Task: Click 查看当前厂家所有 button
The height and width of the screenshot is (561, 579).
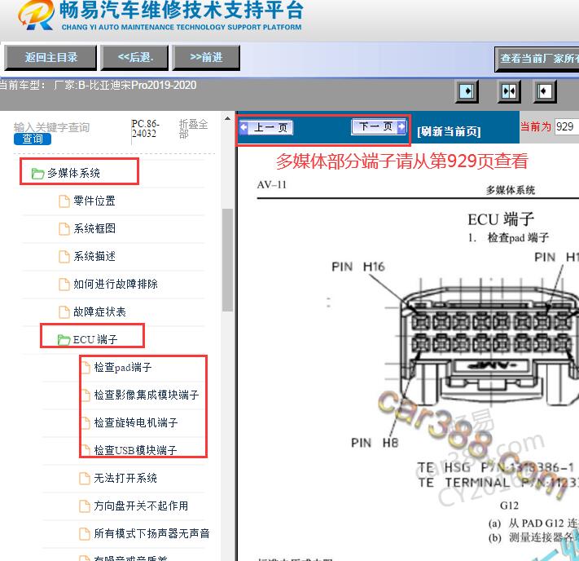Action: pyautogui.click(x=537, y=59)
